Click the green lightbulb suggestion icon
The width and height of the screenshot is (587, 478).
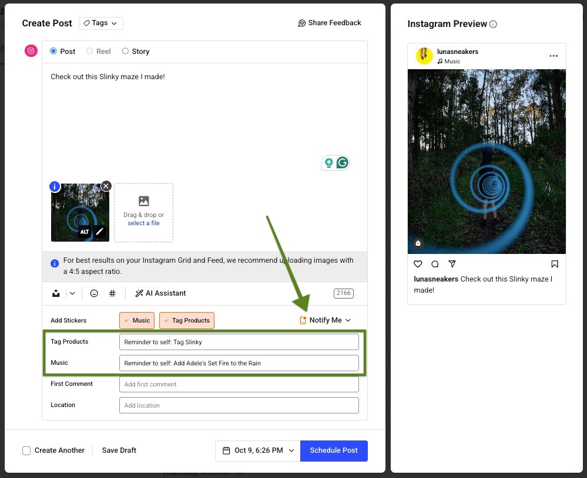[328, 162]
